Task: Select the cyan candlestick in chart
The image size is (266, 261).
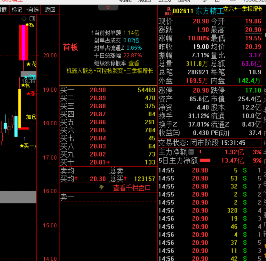Action: (16, 126)
